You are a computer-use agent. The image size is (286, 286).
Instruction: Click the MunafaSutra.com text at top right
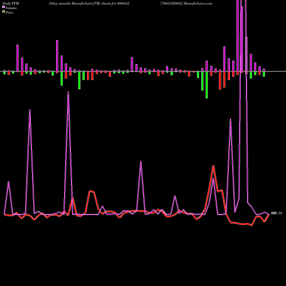pyautogui.click(x=198, y=3)
